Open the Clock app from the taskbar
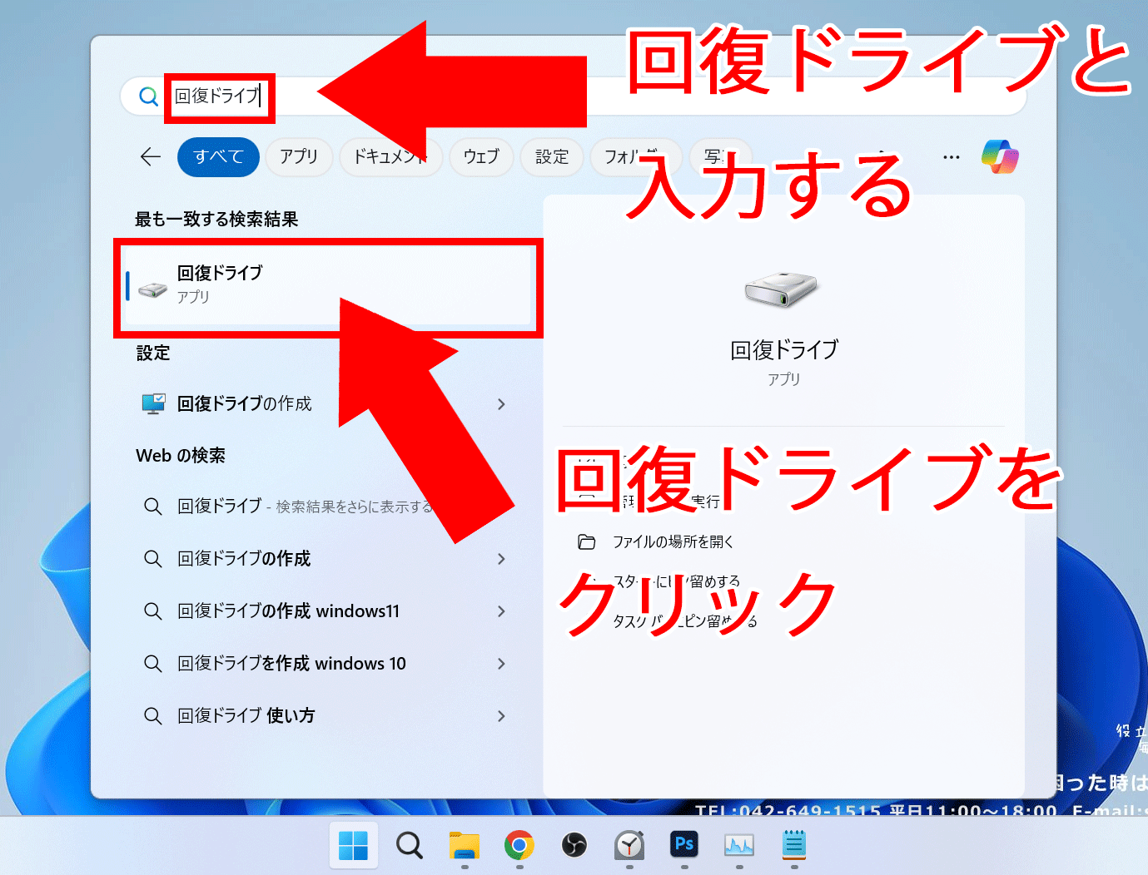1148x875 pixels. 629,845
